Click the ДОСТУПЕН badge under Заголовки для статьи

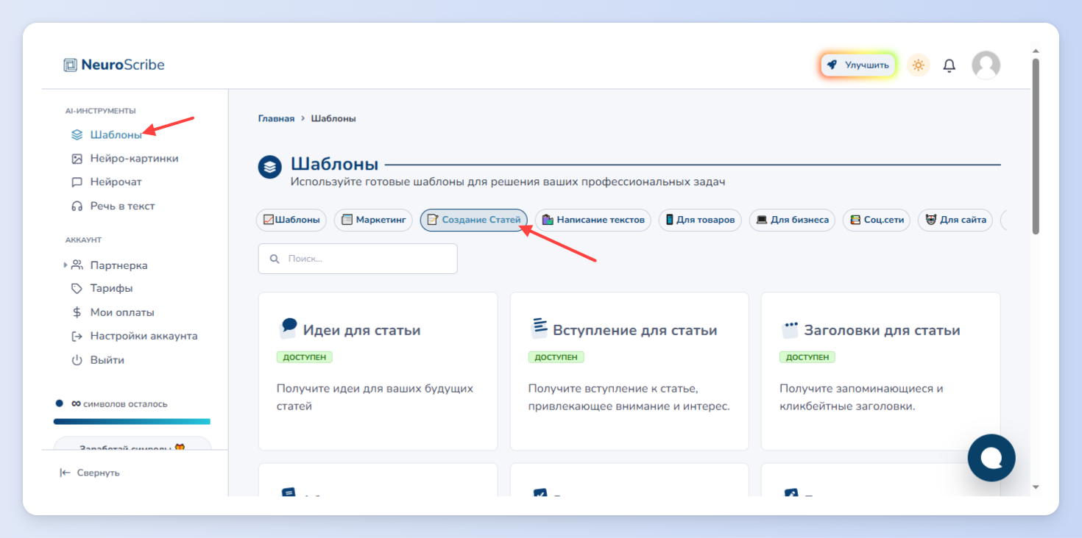click(807, 357)
